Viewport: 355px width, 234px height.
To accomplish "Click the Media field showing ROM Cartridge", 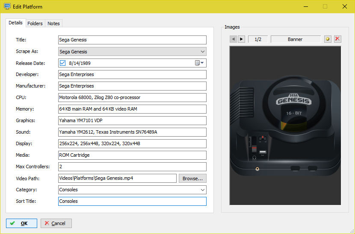I will 132,155.
